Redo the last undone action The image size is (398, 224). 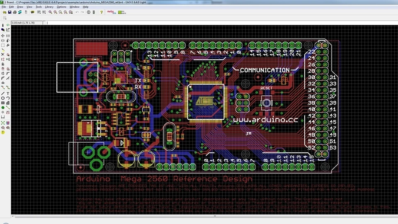82,12
